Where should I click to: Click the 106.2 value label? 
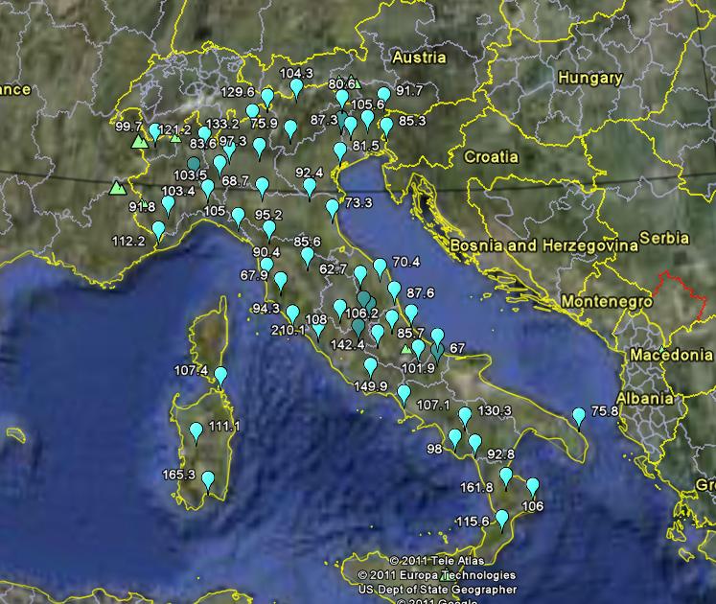[362, 314]
